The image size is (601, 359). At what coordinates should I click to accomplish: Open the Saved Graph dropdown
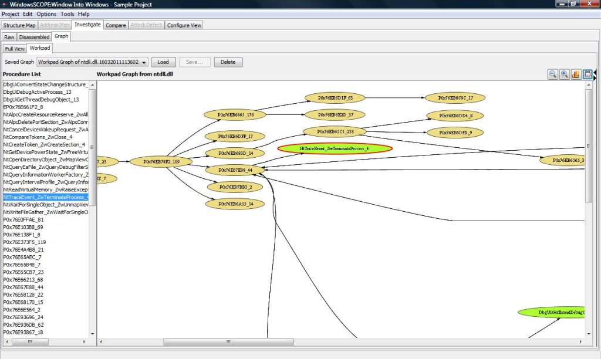[92, 62]
